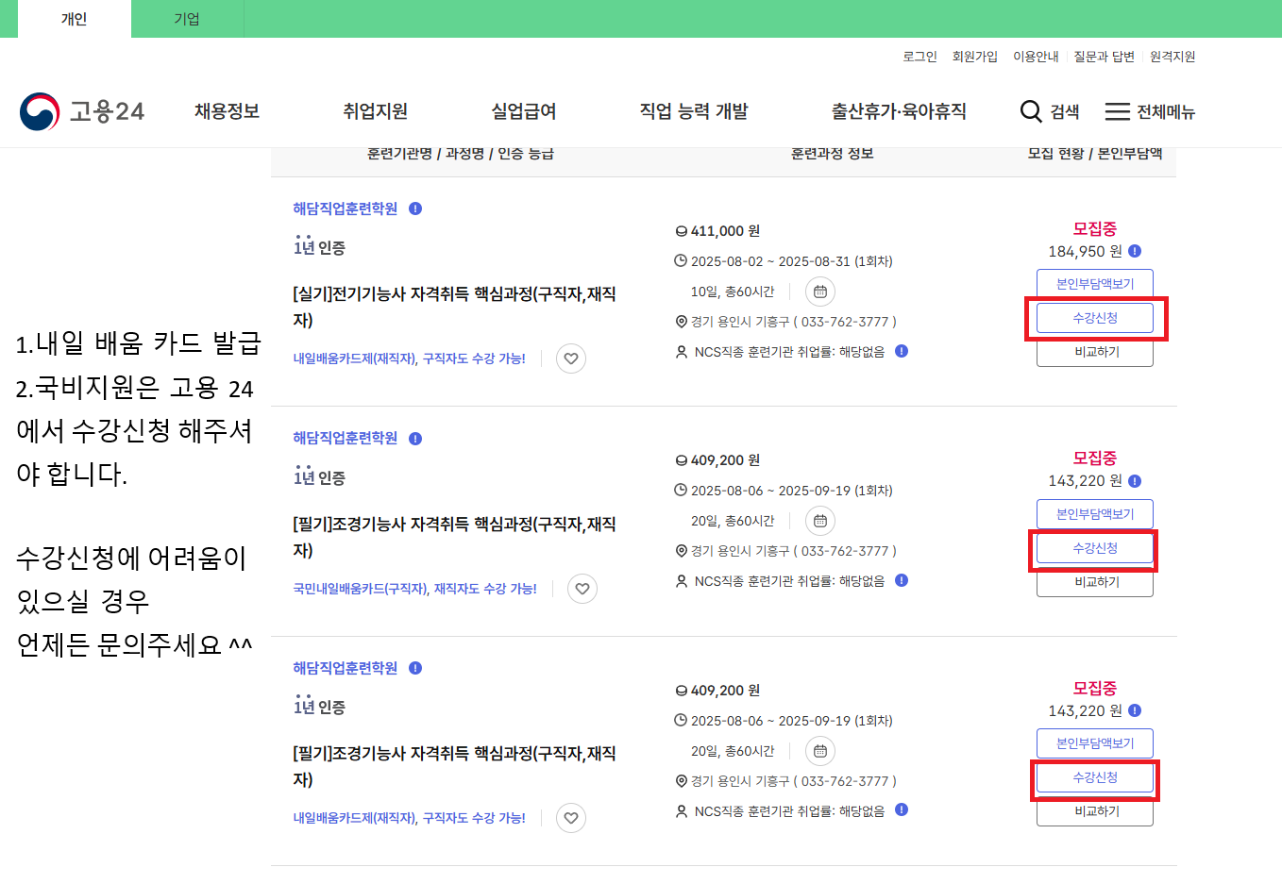Click 수강신청 for the 국민내일배움카드(구직자) course

point(1095,548)
